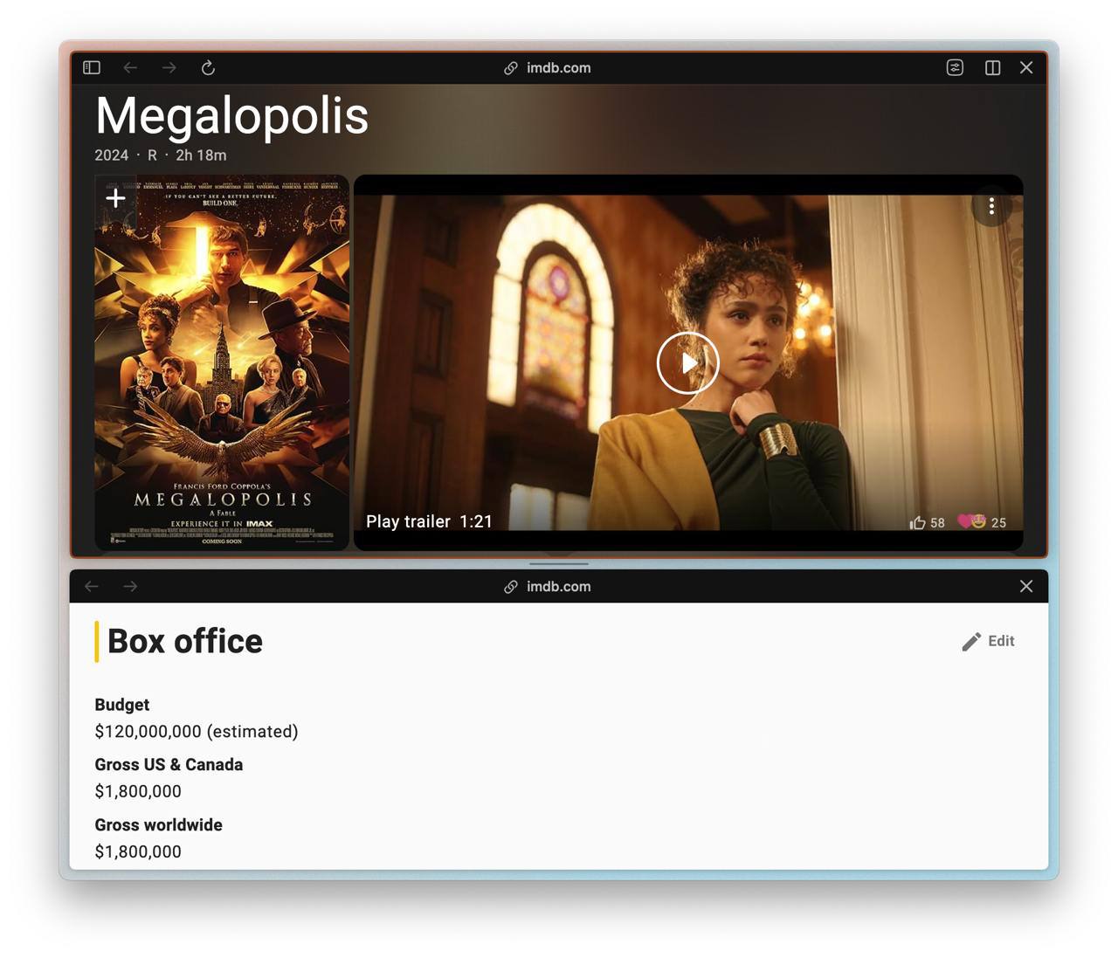Image resolution: width=1118 pixels, height=958 pixels.
Task: Click the 2h 18m runtime text
Action: tap(201, 155)
